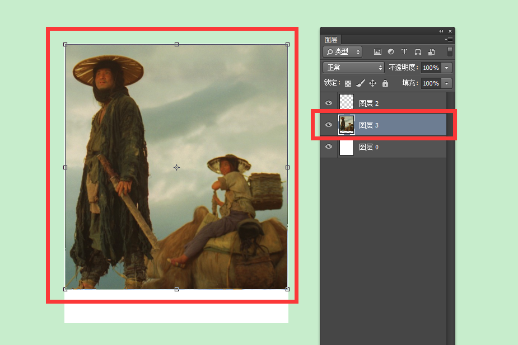Open the 类型 filter type dropdown
This screenshot has height=345, width=518.
click(343, 52)
